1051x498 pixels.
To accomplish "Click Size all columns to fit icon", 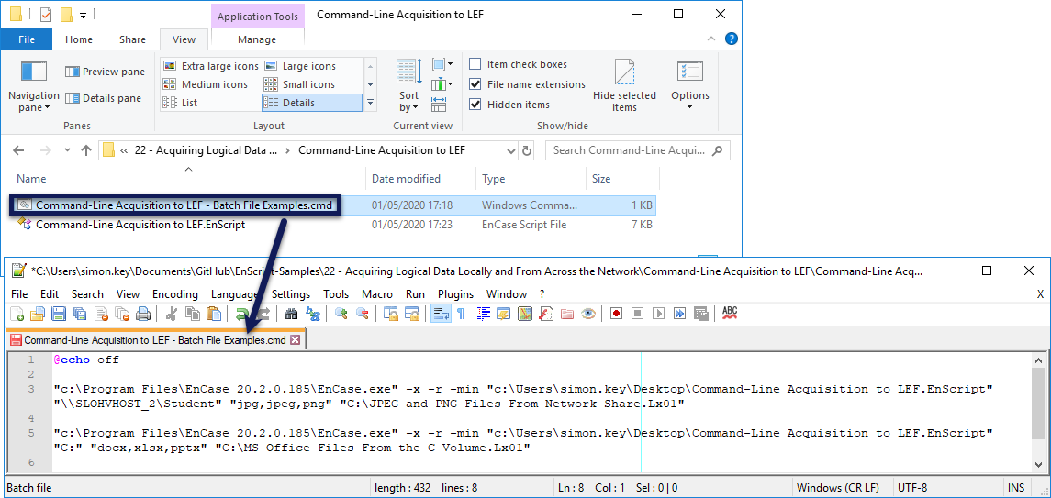I will pos(439,104).
